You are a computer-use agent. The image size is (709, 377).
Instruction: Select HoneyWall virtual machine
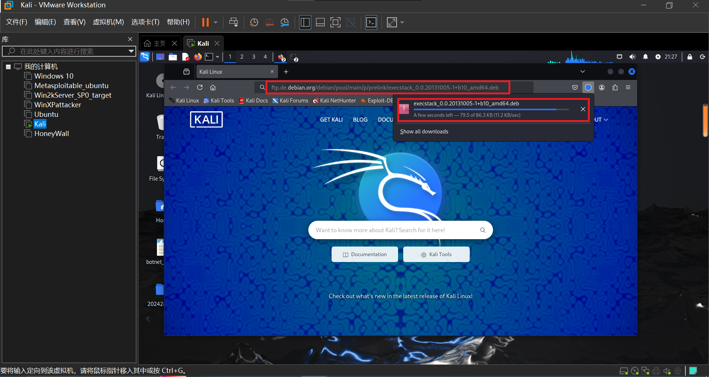[51, 134]
